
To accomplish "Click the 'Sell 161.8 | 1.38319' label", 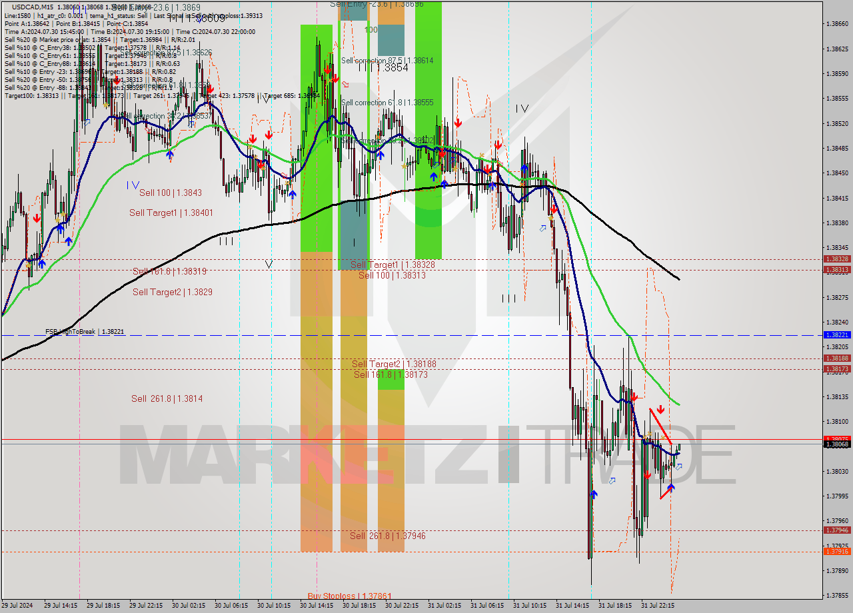I will 169,271.
